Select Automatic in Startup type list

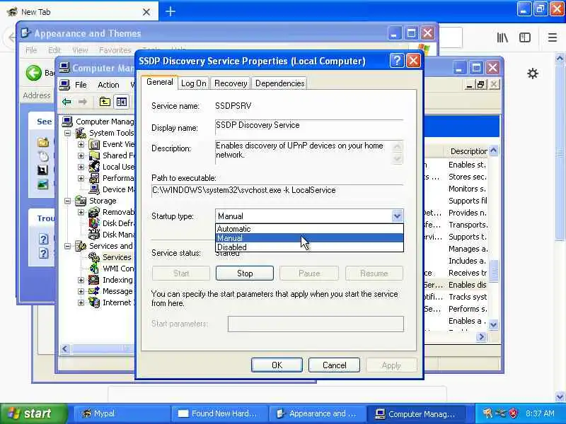pyautogui.click(x=309, y=229)
